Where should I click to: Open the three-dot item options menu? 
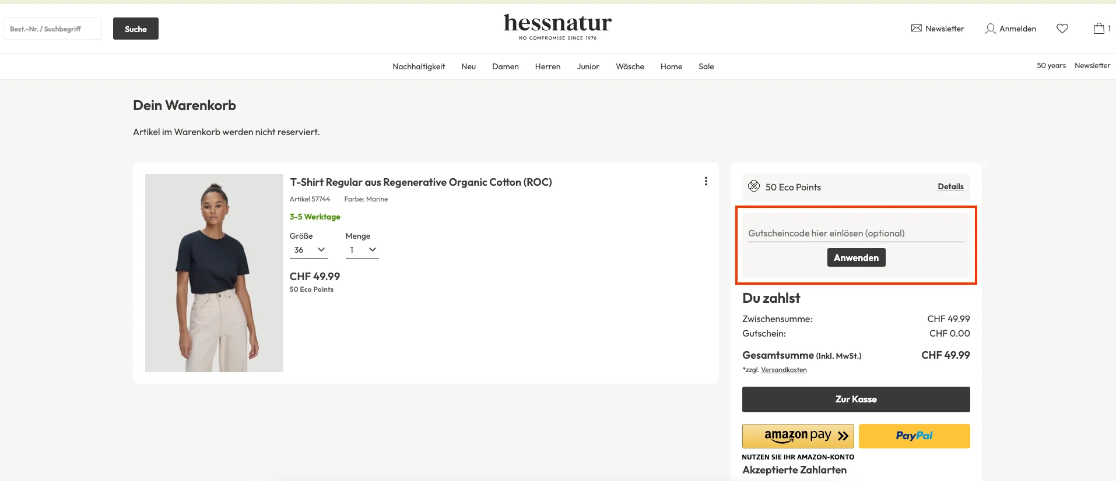point(706,181)
